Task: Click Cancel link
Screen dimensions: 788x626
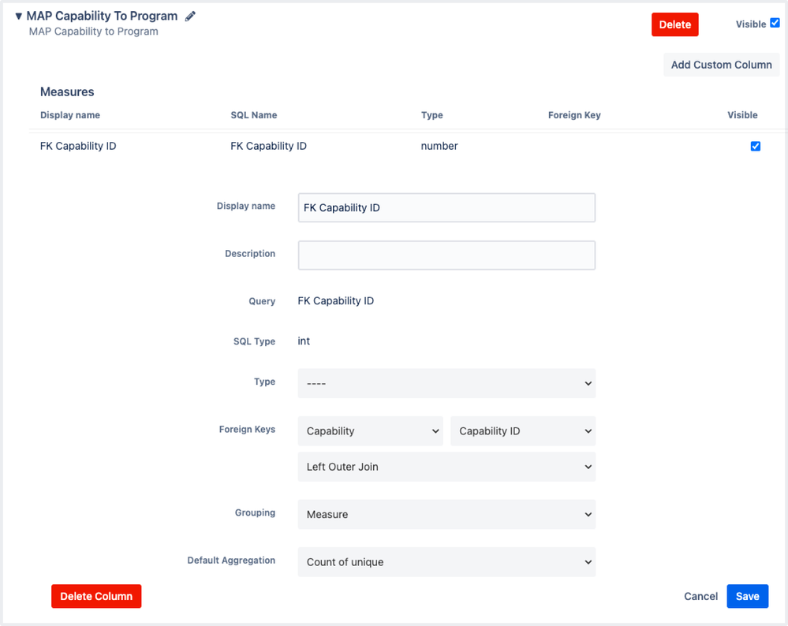Action: (700, 596)
